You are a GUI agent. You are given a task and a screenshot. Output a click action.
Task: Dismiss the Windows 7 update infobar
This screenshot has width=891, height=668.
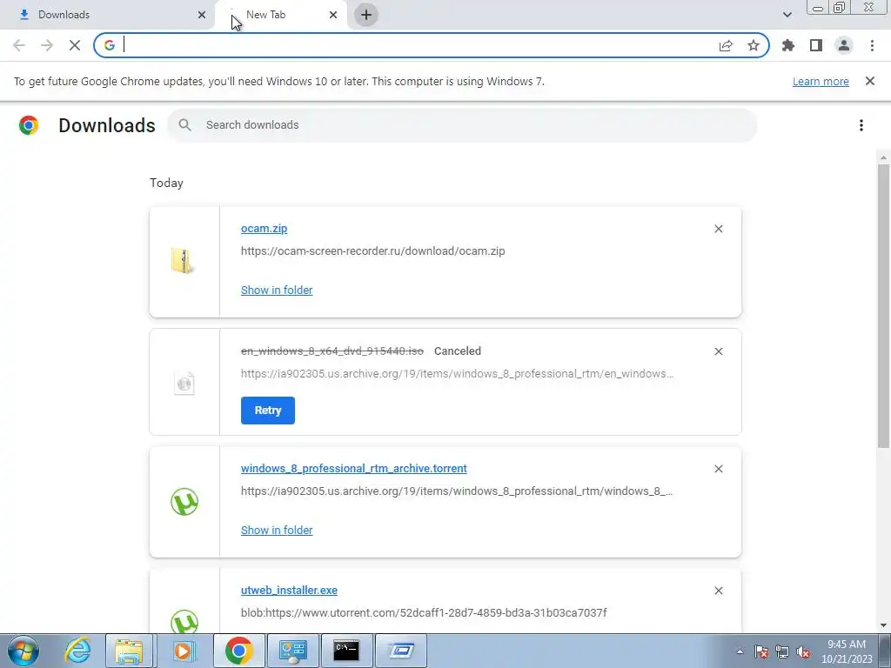coord(870,81)
